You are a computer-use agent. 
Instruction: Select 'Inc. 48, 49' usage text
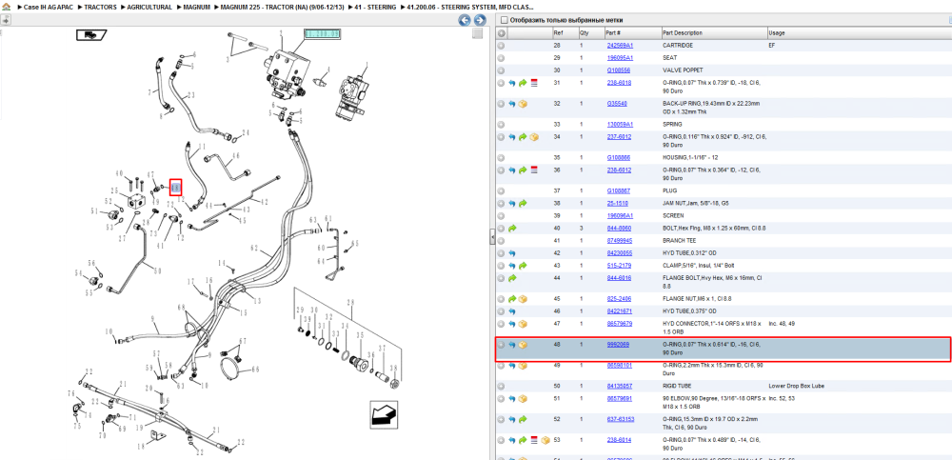pos(782,324)
